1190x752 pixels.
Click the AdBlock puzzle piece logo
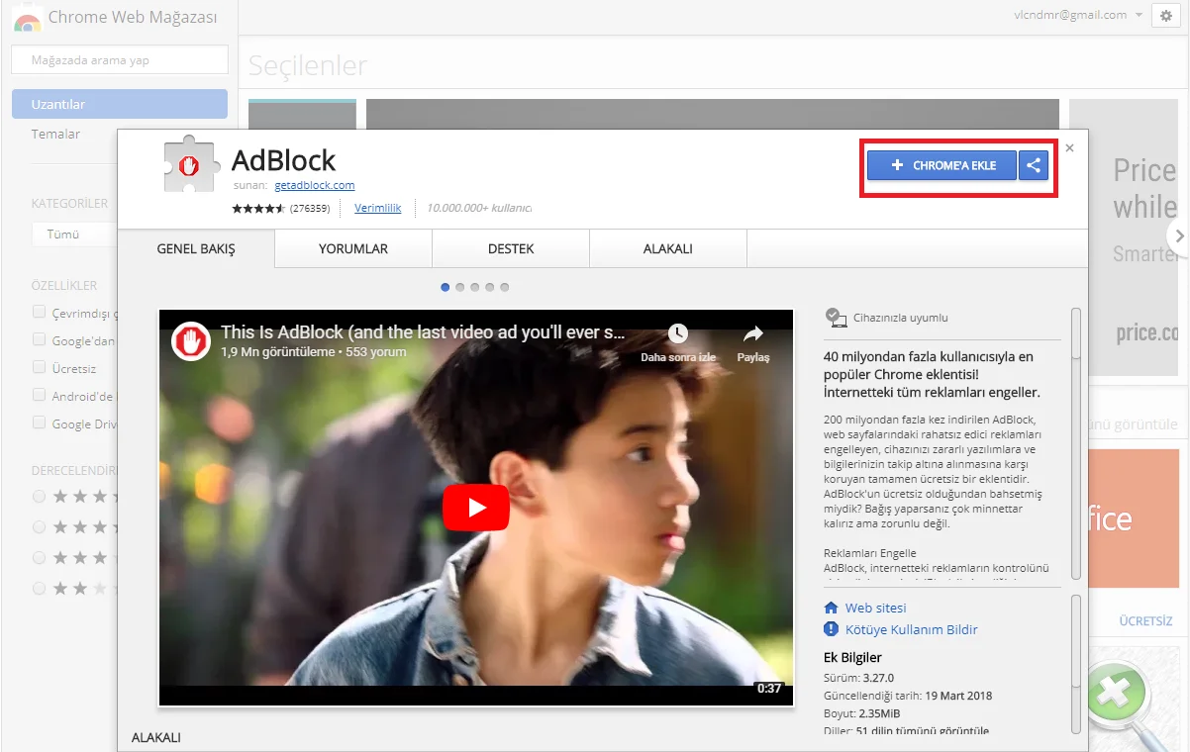192,163
